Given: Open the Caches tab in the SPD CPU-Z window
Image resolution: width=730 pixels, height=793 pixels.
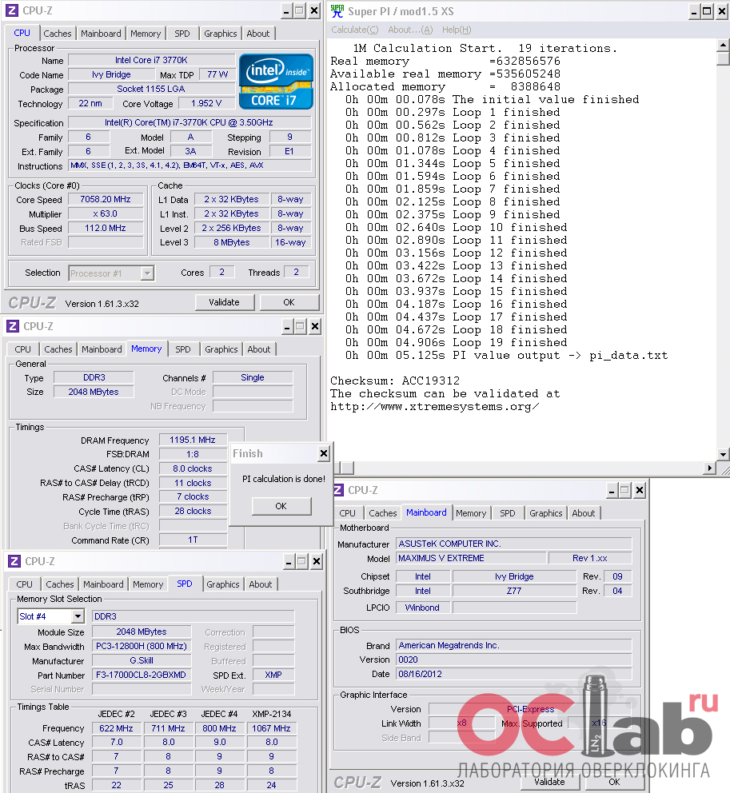Looking at the screenshot, I should click(x=60, y=584).
